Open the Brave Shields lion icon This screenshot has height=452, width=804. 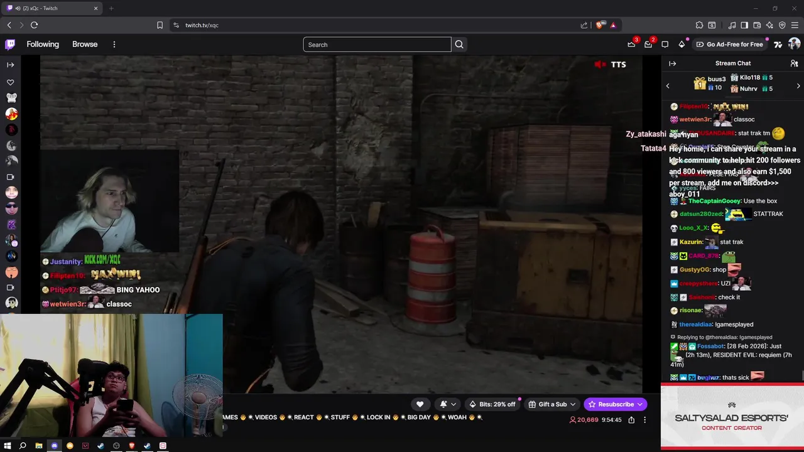coord(600,25)
